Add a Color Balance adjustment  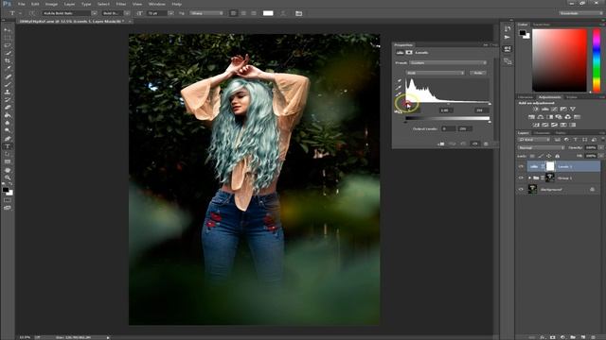click(x=541, y=117)
